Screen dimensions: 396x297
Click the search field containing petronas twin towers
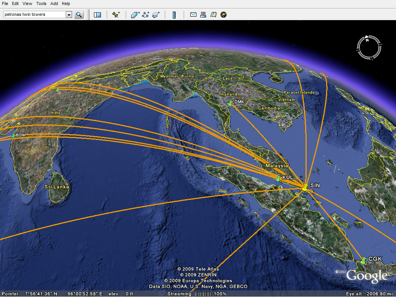[34, 14]
